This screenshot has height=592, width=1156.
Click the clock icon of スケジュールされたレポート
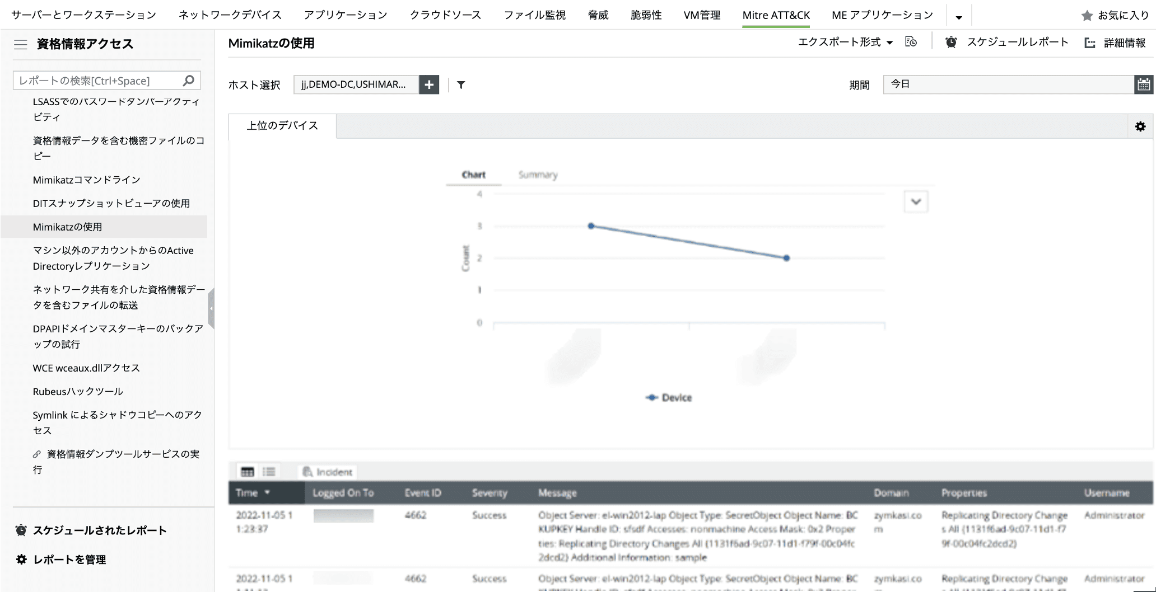click(x=21, y=530)
